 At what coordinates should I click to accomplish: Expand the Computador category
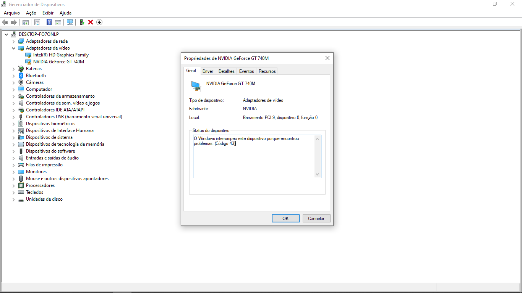[13, 89]
